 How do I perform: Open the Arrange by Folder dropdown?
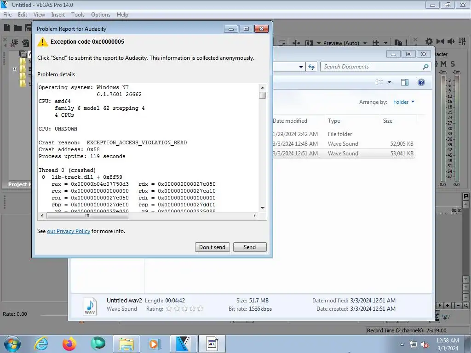coord(404,102)
